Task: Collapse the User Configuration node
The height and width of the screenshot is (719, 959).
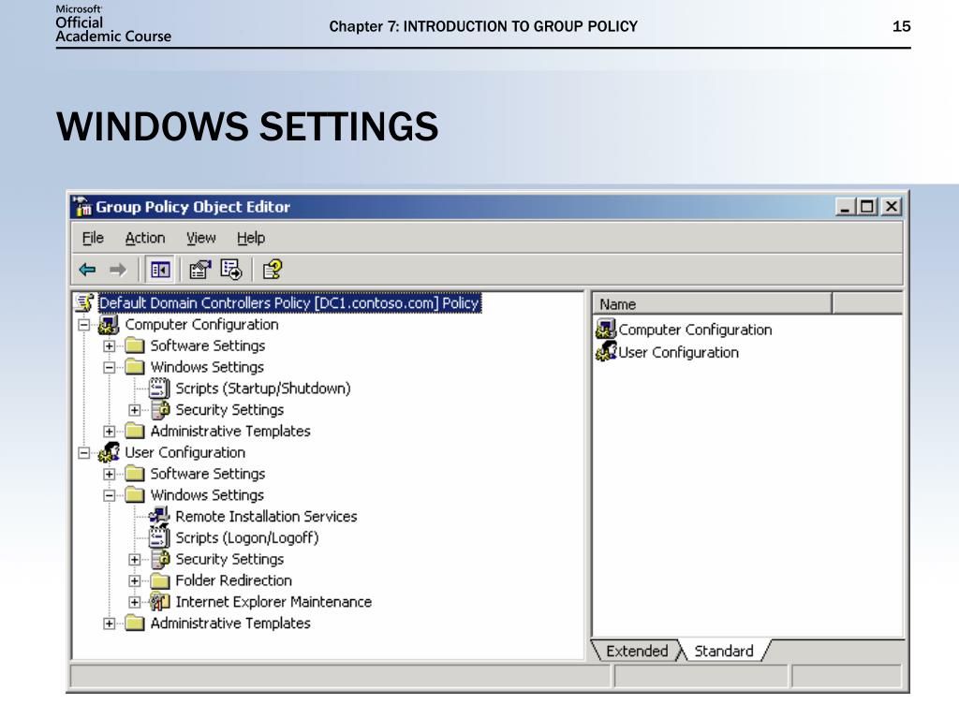Action: point(83,452)
